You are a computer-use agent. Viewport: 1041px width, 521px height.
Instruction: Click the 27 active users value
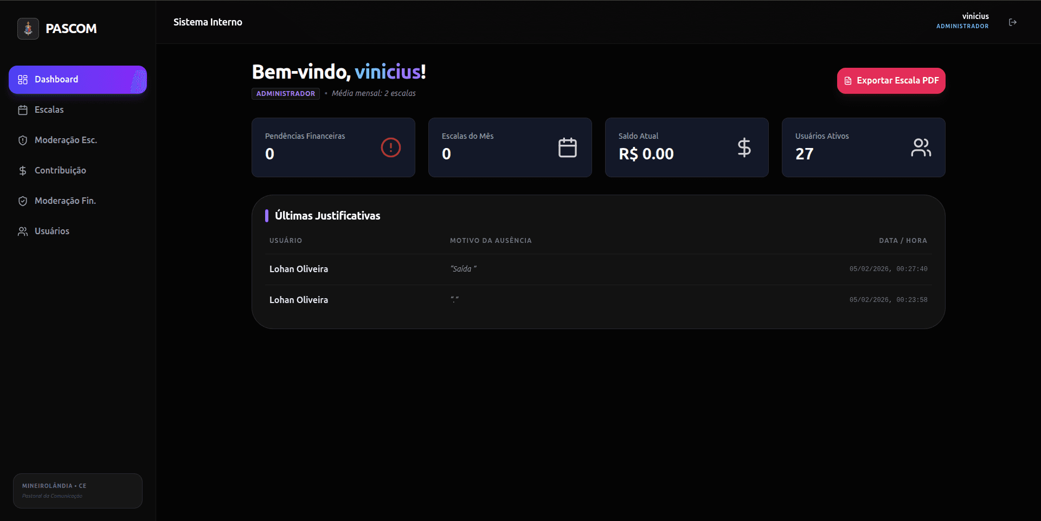[x=804, y=154]
